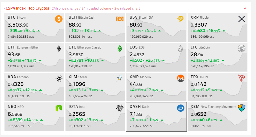Select the IOTA Iota title
Image resolution: width=256 pixels, height=137 pixels.
(76, 107)
